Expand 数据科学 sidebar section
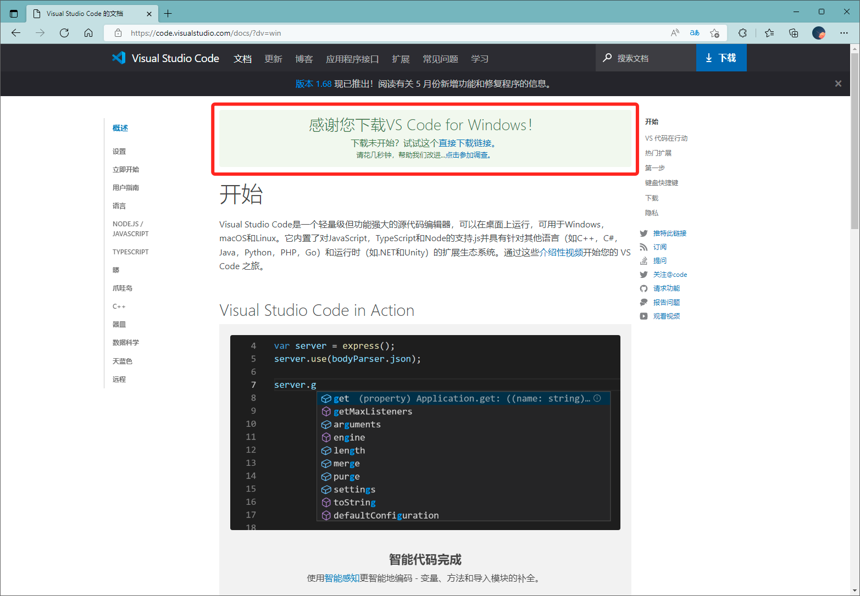The image size is (860, 596). [x=126, y=343]
